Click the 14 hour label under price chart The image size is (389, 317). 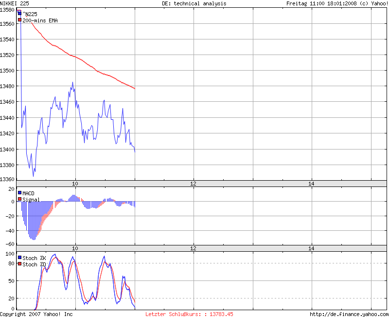click(311, 184)
